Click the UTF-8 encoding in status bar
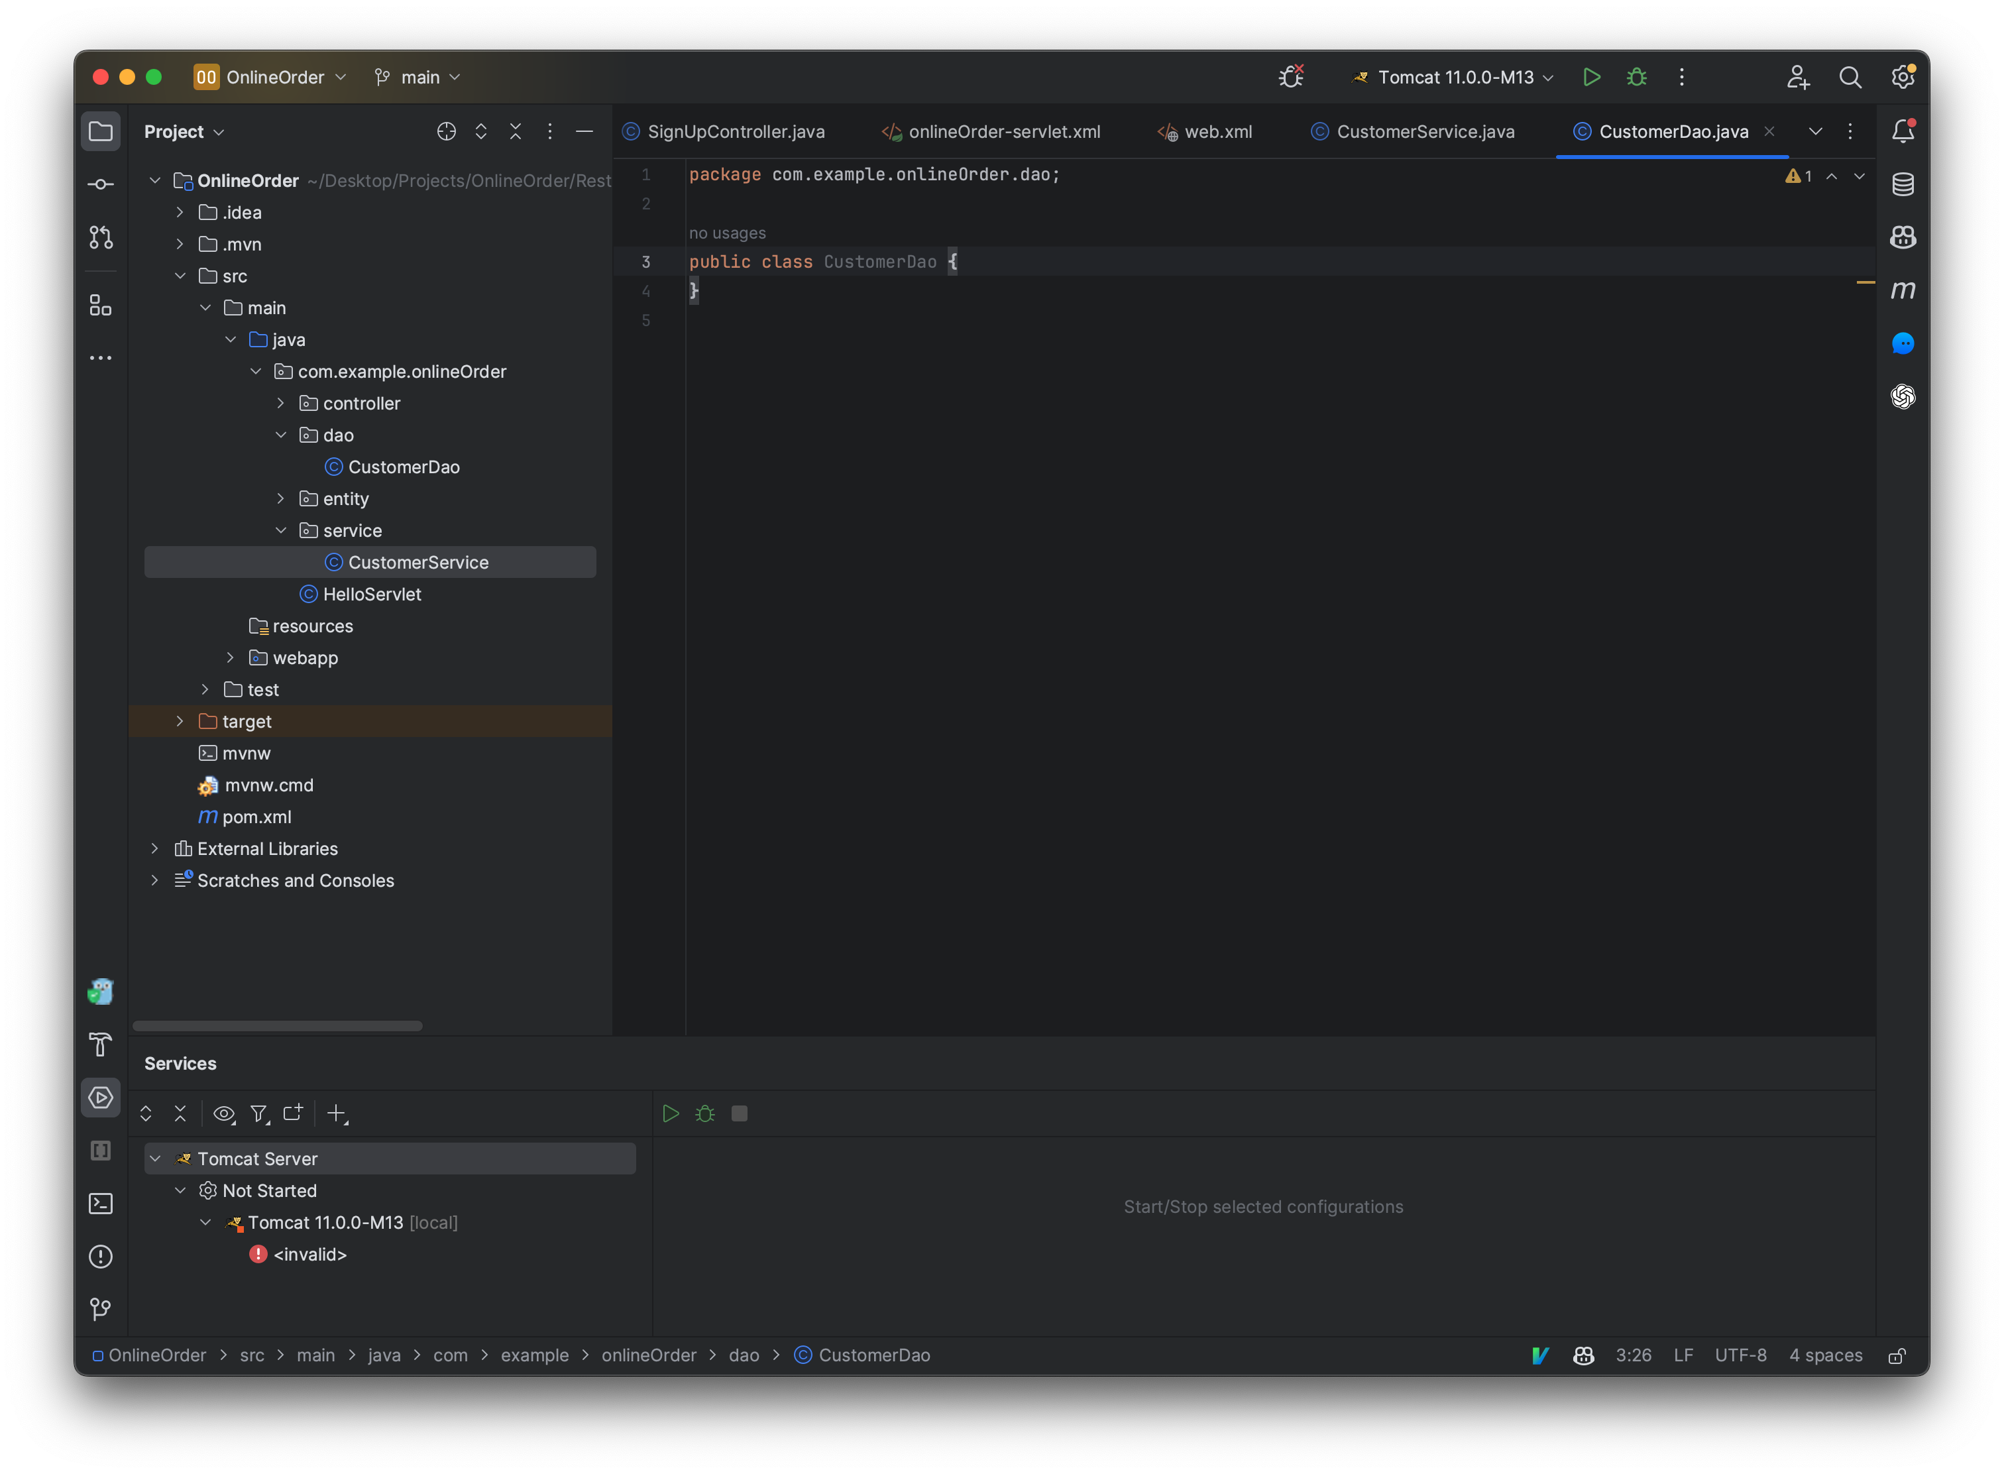Viewport: 2004px width, 1474px height. tap(1740, 1355)
